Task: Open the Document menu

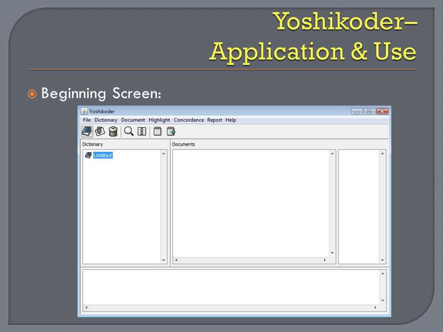Action: (133, 120)
